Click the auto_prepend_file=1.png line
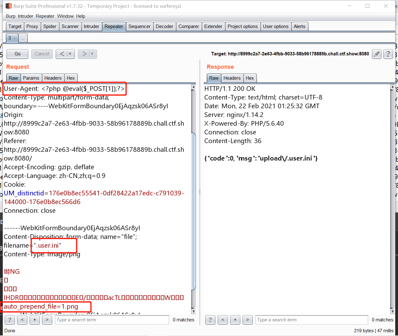This screenshot has width=398, height=336. coord(41,306)
